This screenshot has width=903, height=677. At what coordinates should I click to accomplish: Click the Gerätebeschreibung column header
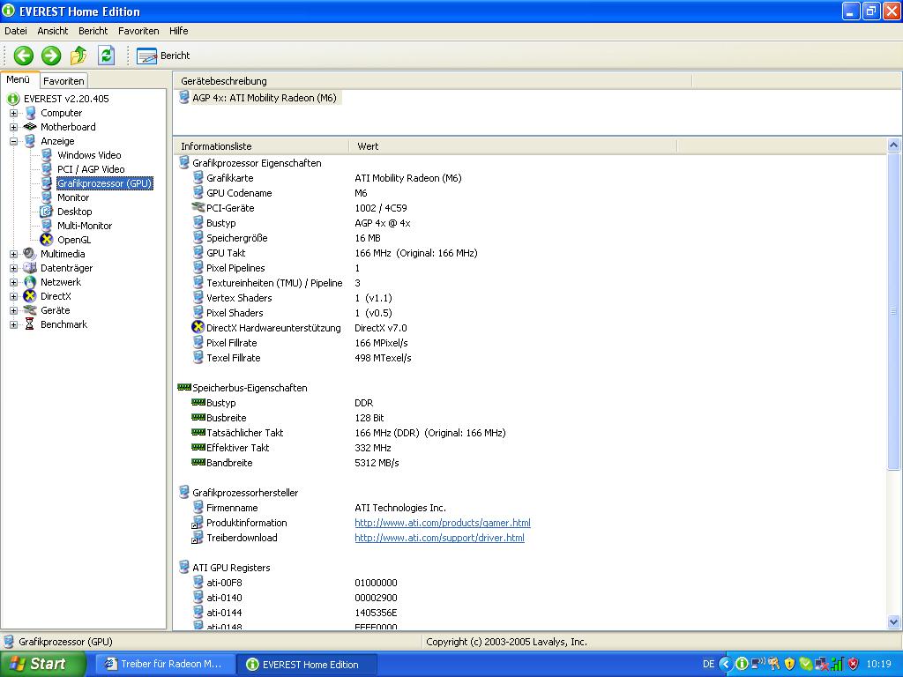pos(432,81)
